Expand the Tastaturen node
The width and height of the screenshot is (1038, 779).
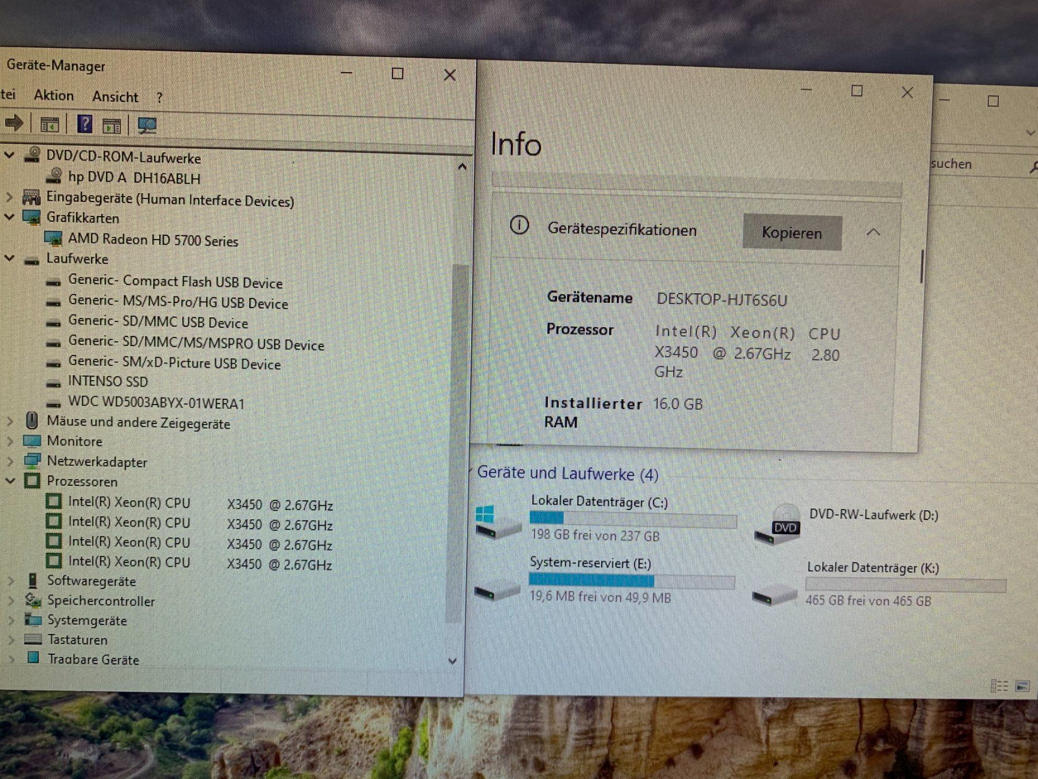[11, 640]
